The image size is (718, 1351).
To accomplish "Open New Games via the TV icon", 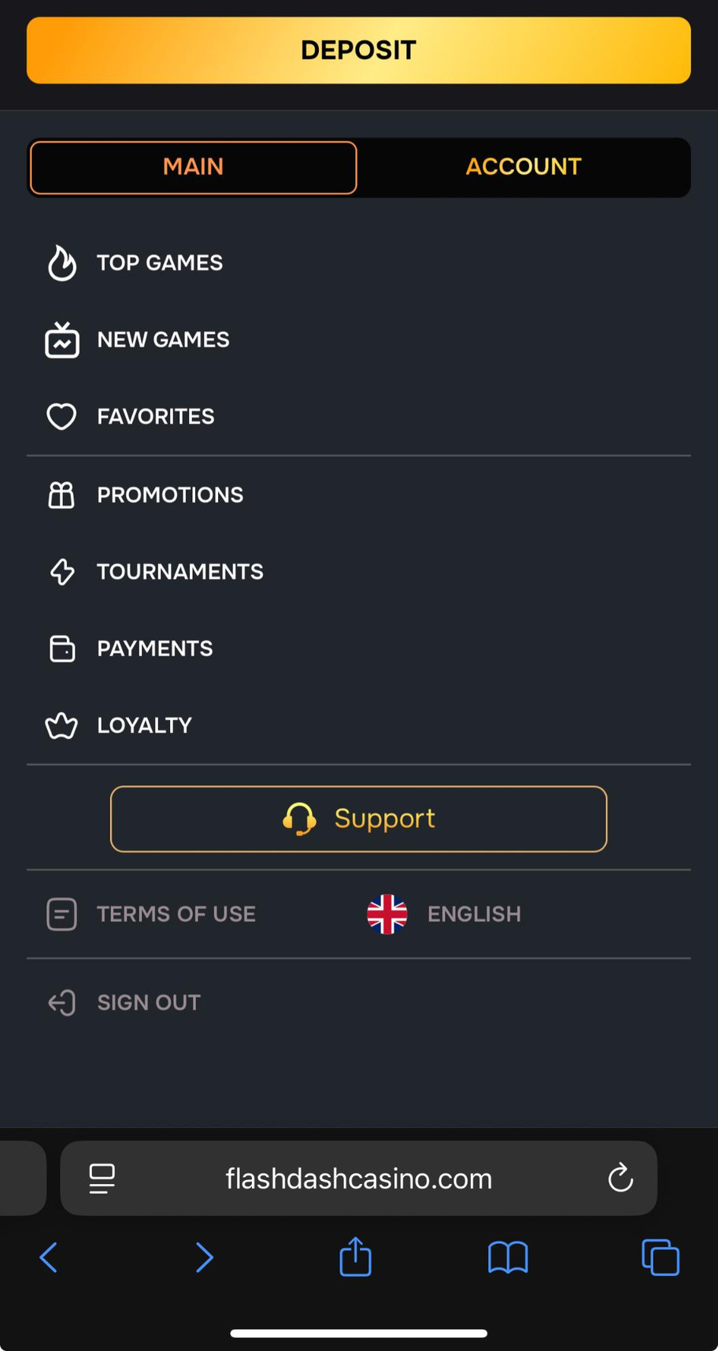I will [62, 340].
